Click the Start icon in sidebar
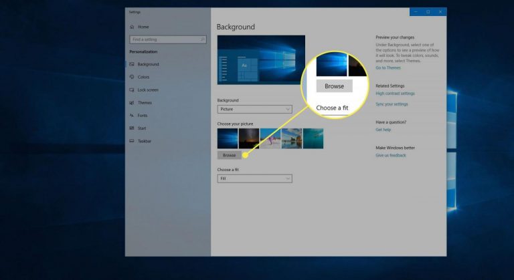This screenshot has height=280, width=514. coord(132,128)
